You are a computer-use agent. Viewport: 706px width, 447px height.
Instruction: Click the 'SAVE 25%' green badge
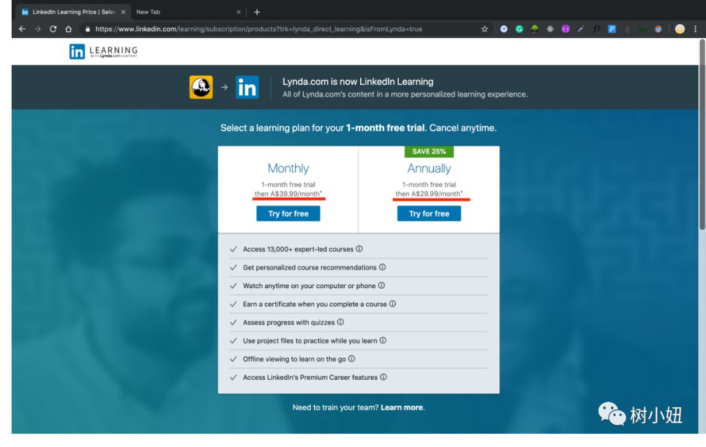[429, 151]
